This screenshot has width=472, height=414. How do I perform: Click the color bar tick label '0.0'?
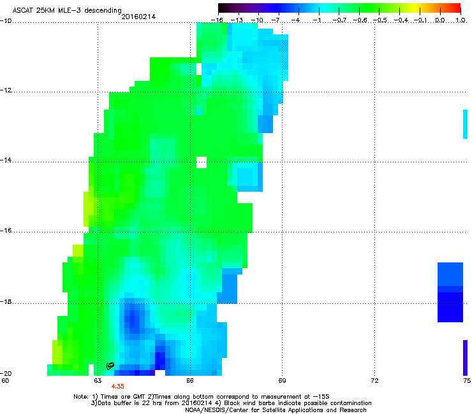coord(440,20)
